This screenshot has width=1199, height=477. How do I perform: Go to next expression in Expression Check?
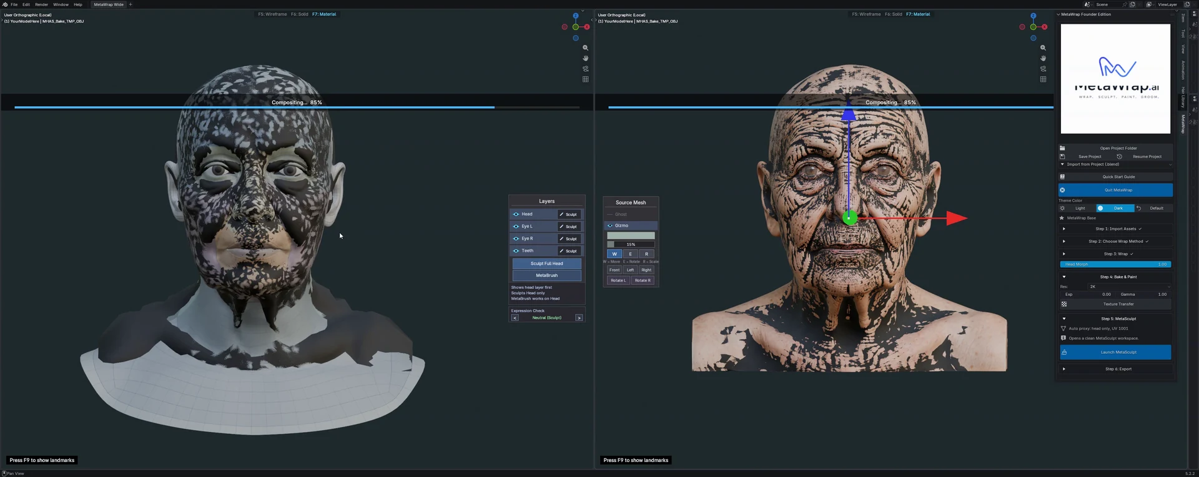[579, 318]
